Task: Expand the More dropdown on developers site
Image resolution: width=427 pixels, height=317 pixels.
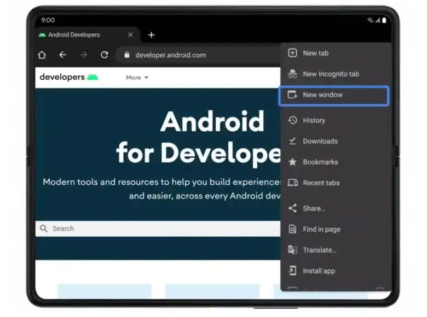Action: (137, 78)
